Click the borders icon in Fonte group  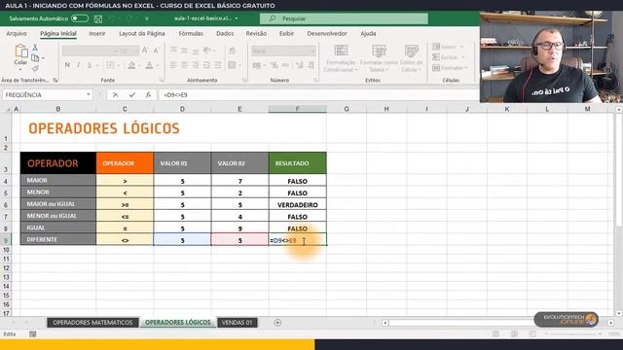[110, 65]
